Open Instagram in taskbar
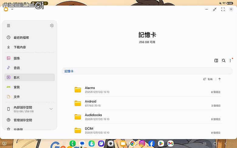The image size is (237, 148). coord(142,143)
